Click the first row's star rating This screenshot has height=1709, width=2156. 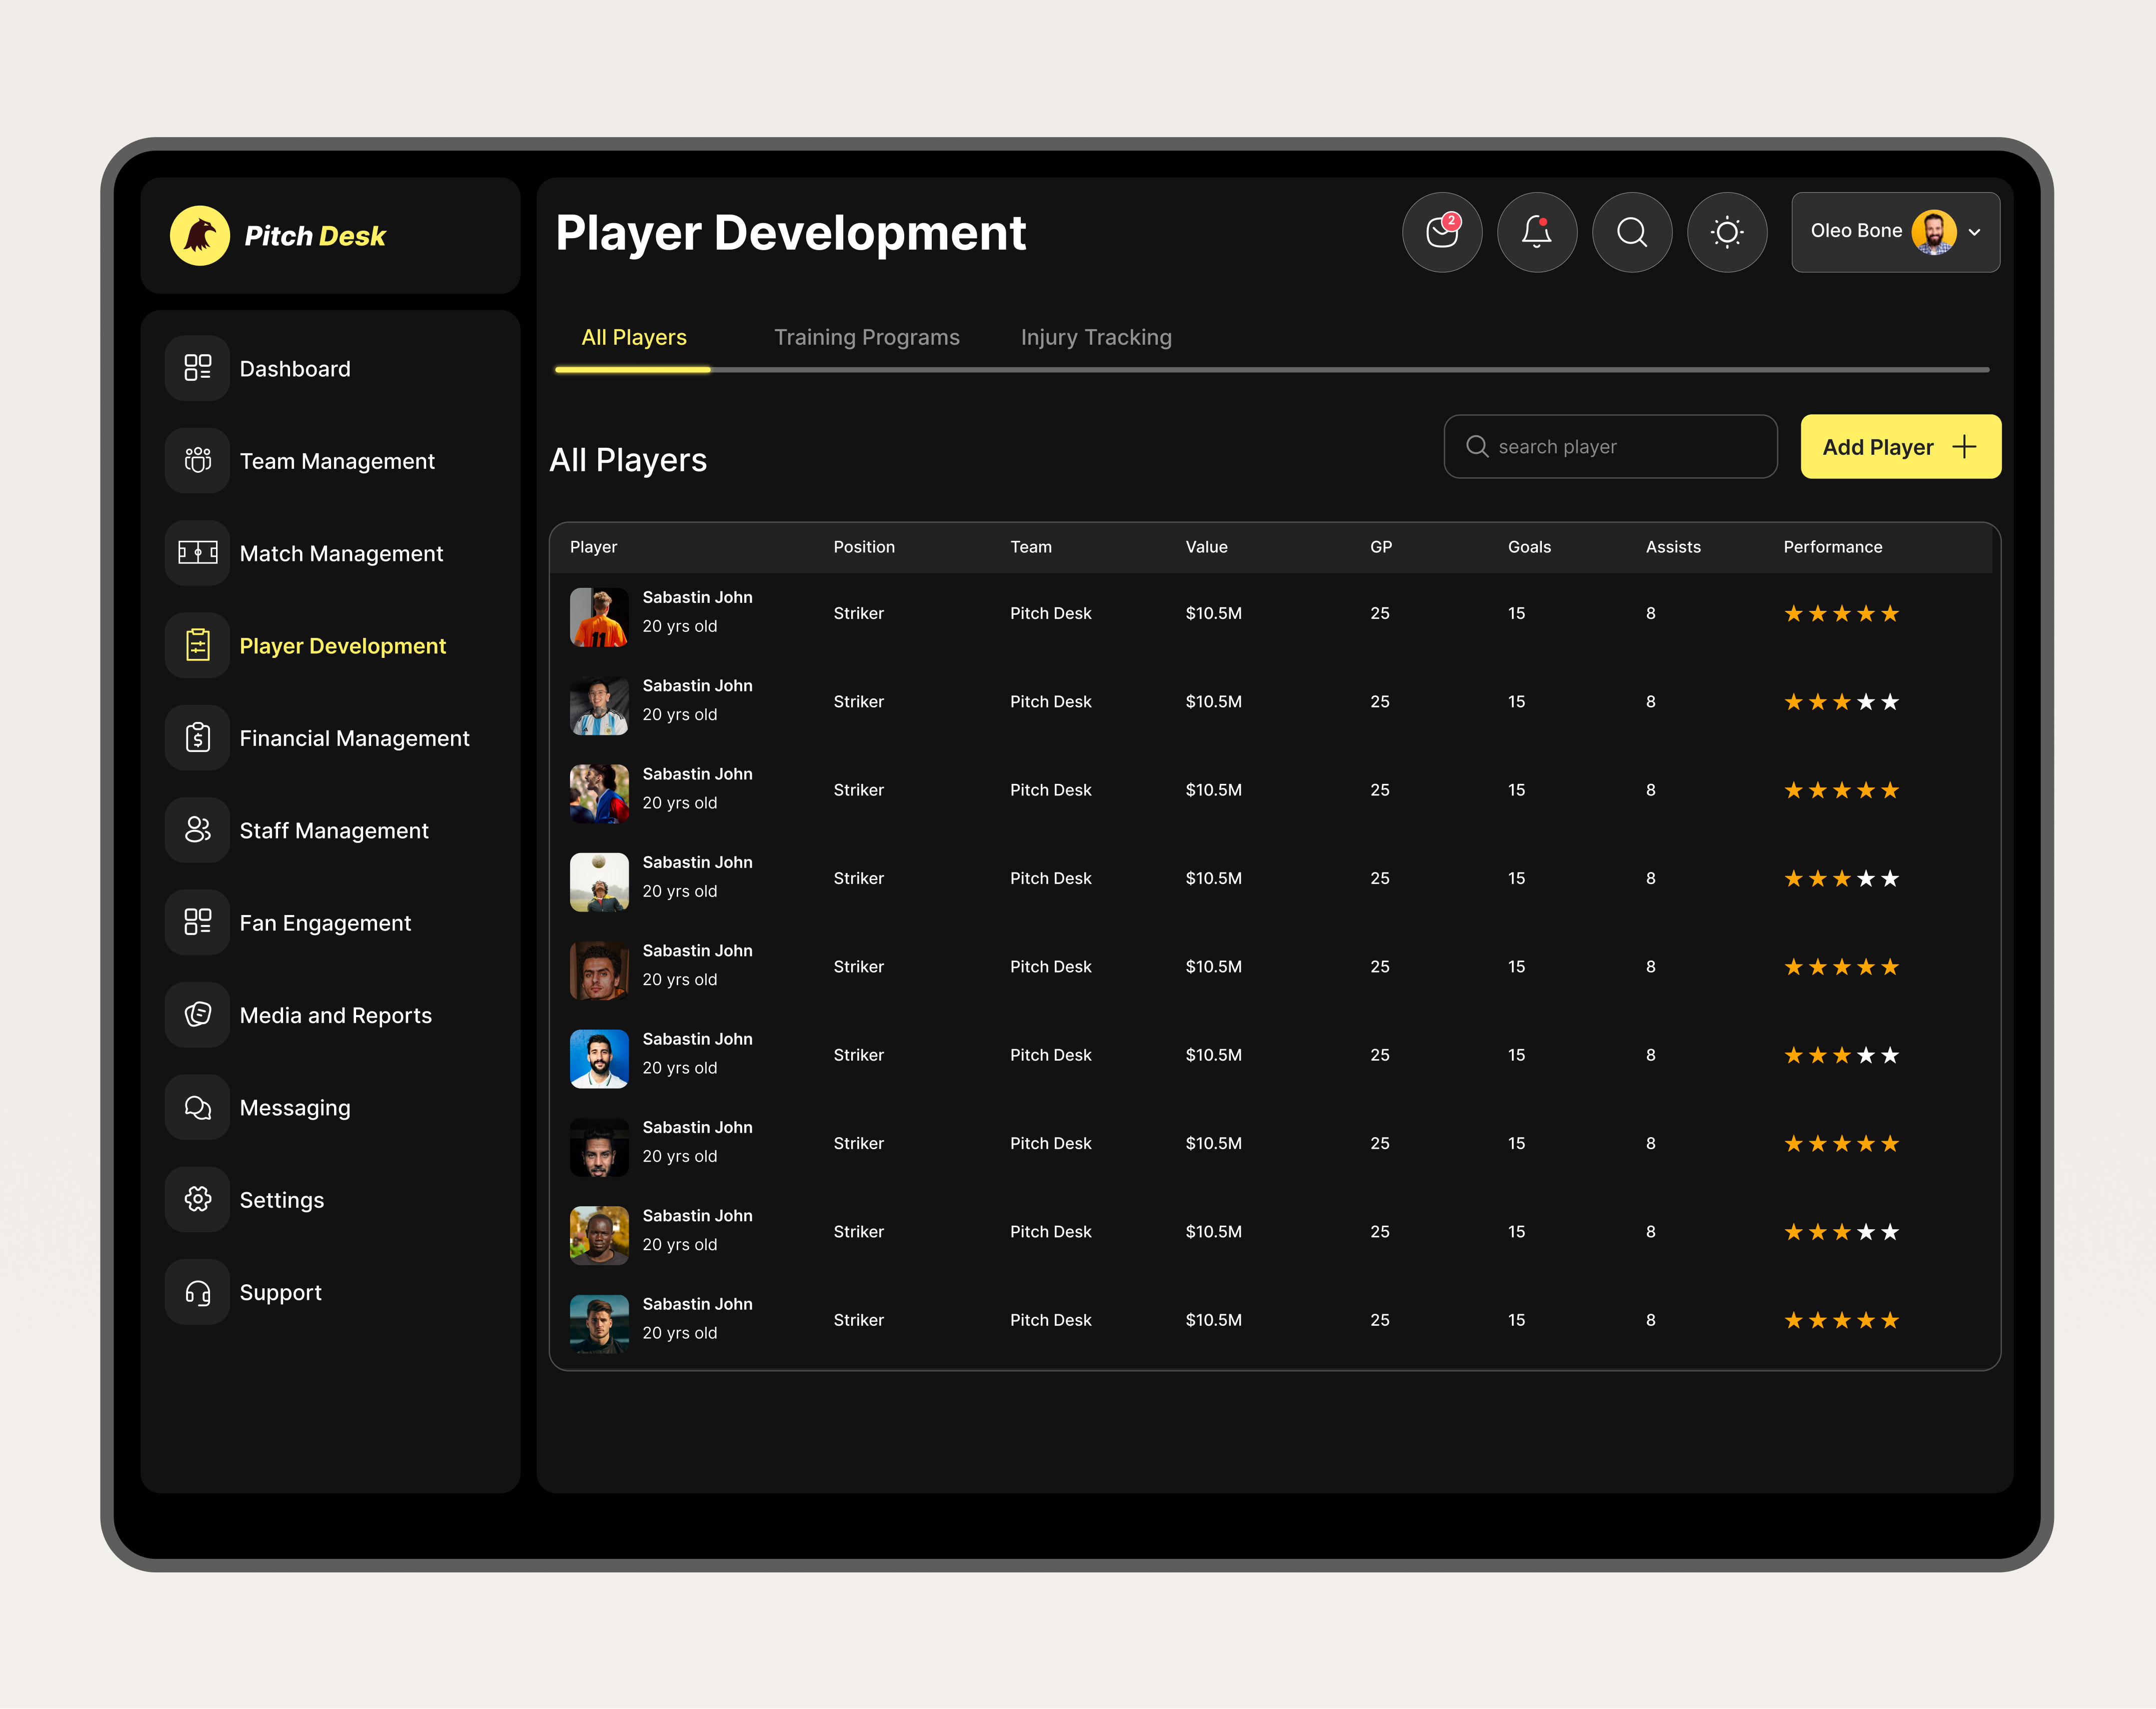(1840, 613)
